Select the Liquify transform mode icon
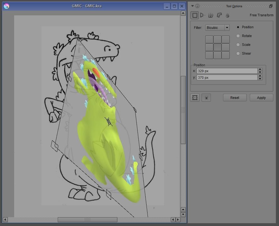 pyautogui.click(x=228, y=15)
